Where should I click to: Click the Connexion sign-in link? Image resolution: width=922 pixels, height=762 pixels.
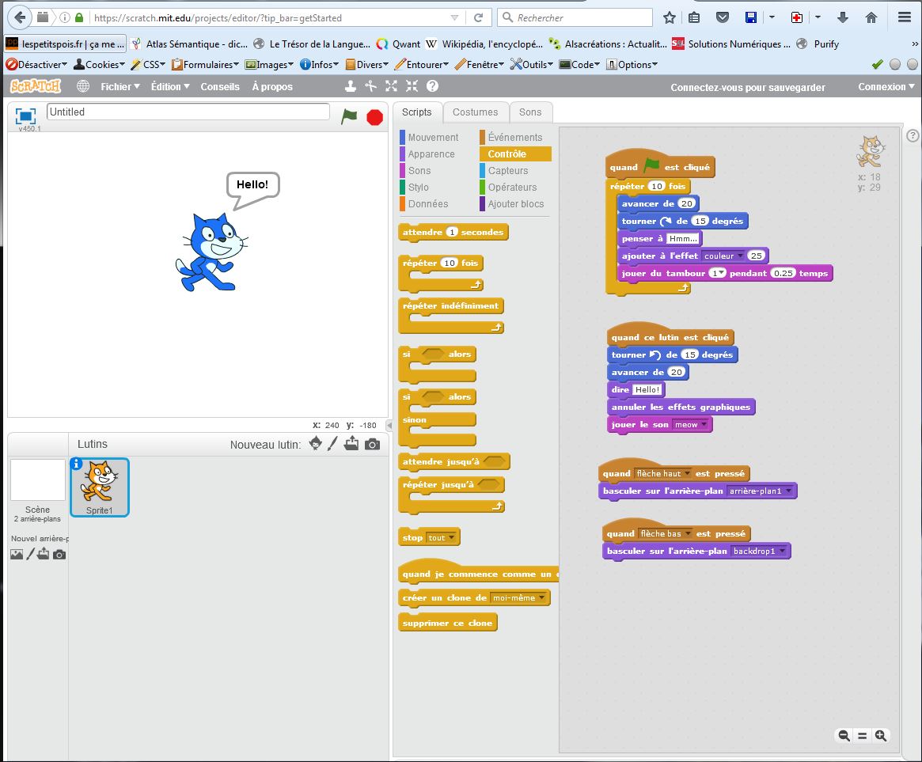[x=886, y=87]
